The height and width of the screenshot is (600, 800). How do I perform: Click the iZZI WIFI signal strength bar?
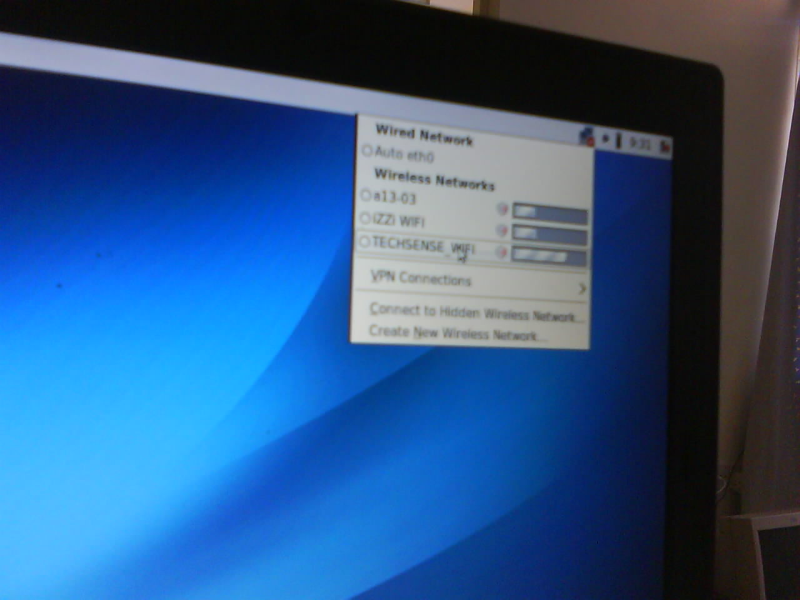[x=549, y=235]
